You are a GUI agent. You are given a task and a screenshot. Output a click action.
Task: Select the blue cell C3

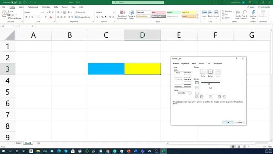106,69
